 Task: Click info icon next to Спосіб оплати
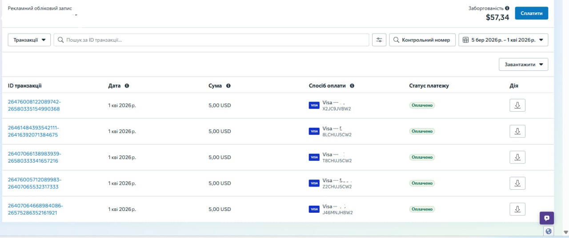352,86
